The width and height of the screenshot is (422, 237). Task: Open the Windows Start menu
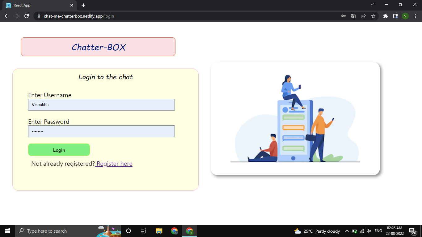point(7,231)
